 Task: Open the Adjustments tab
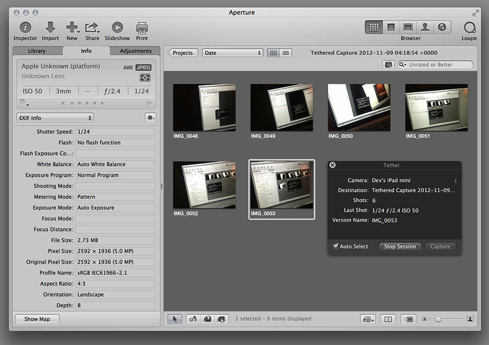coord(136,51)
